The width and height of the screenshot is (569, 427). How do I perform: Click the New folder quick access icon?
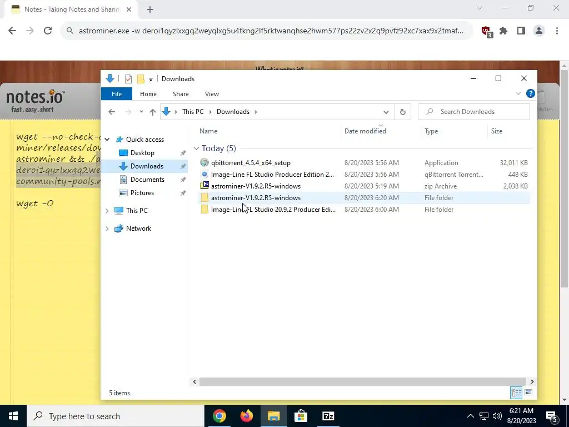pos(141,79)
